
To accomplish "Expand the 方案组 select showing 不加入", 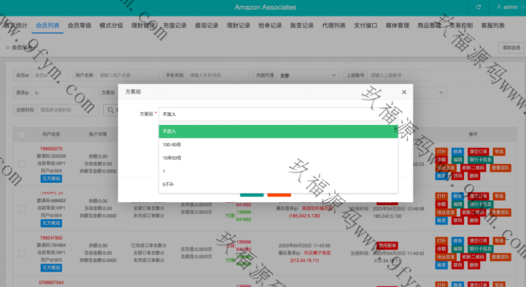I will coord(278,114).
